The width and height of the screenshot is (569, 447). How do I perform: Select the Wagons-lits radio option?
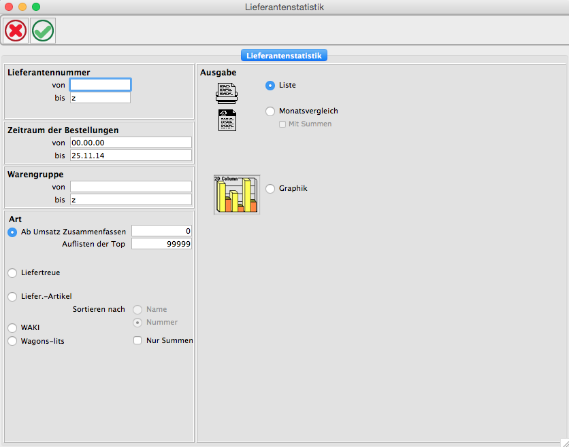tap(12, 341)
